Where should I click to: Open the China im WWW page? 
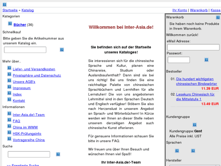[x=25, y=127]
